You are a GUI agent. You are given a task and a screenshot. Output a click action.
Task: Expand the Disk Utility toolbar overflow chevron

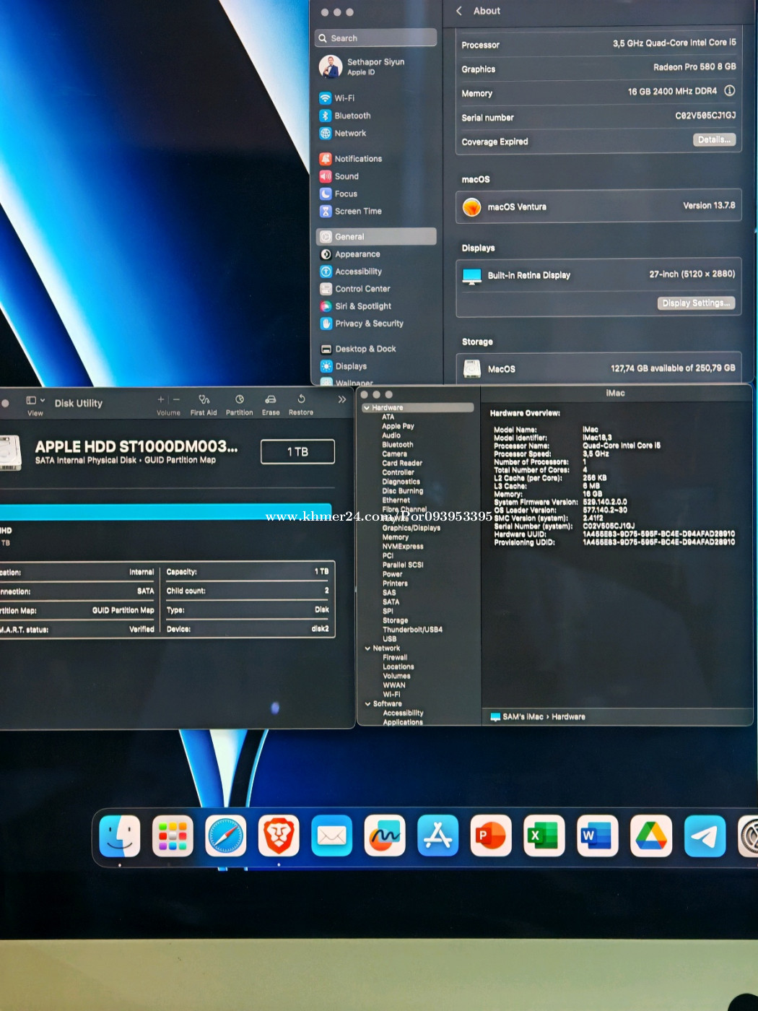pos(342,399)
